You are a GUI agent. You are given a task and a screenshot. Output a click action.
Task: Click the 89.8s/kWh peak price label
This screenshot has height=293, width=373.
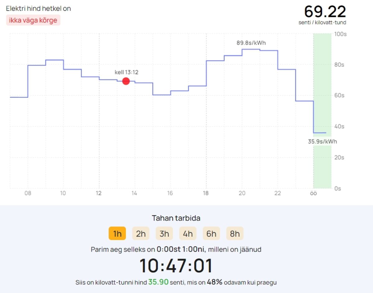(251, 43)
